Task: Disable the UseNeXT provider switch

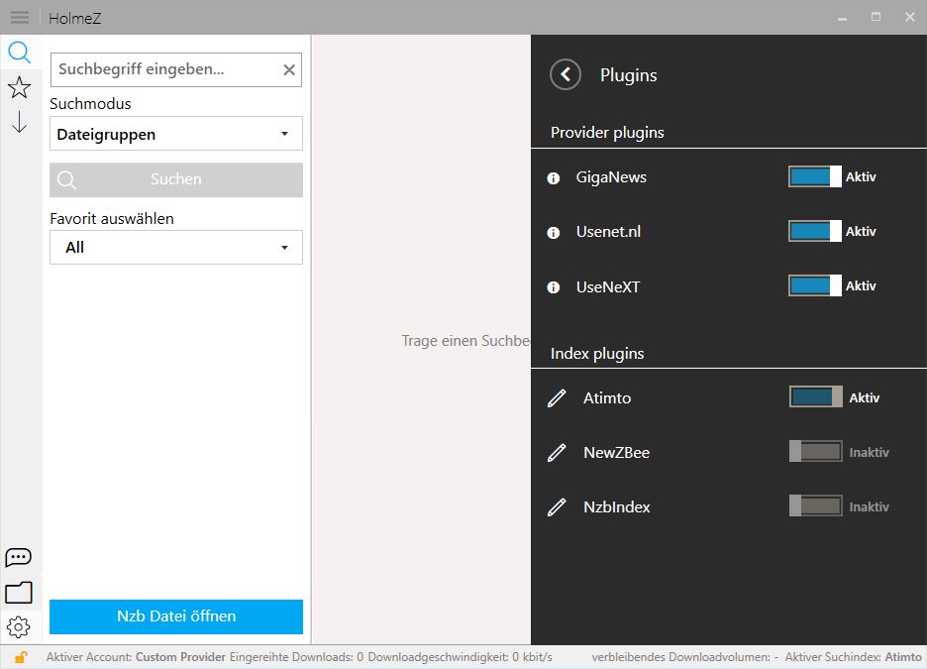Action: point(815,285)
